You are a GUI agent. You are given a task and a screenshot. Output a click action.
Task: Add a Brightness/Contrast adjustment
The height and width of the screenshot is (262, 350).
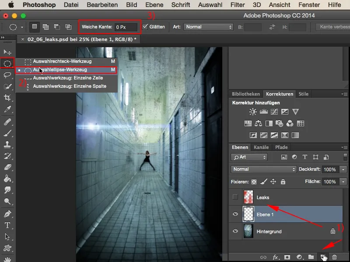(x=253, y=111)
